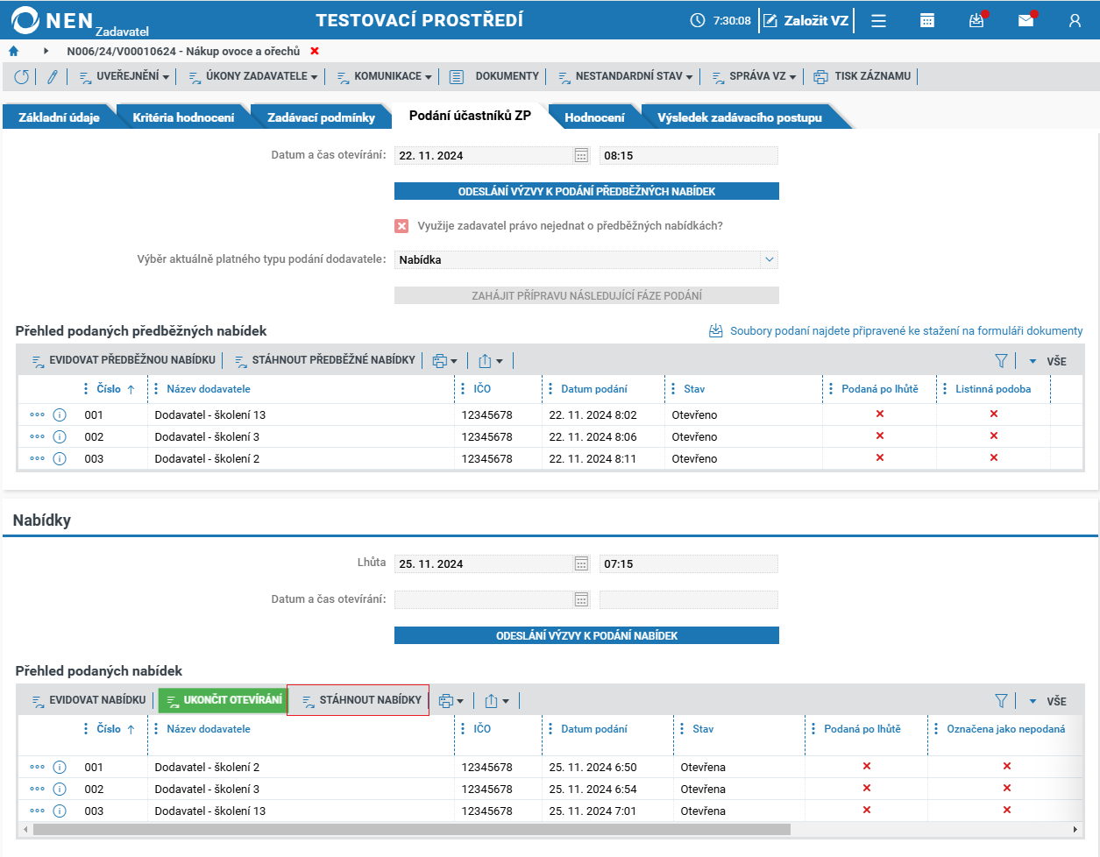The height and width of the screenshot is (857, 1100).
Task: Open link Soubory podaní najdete připravené ke stažení
Action: pos(906,330)
